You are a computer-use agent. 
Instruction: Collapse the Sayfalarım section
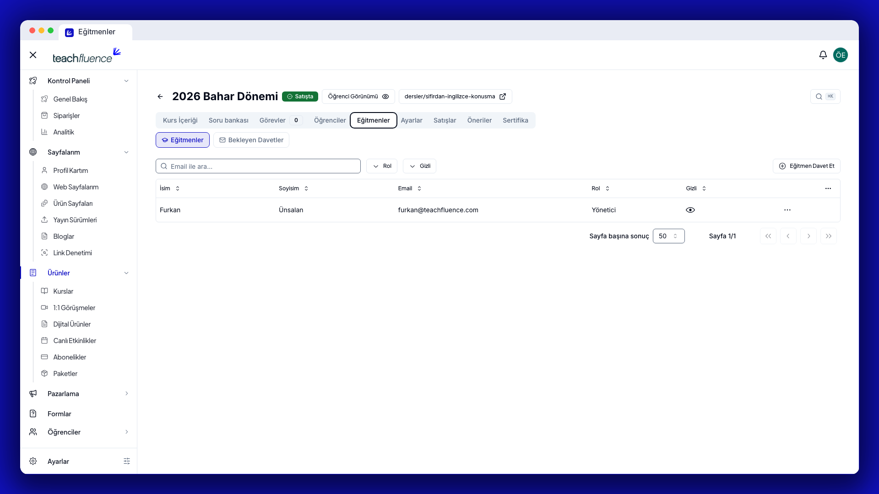(x=126, y=152)
